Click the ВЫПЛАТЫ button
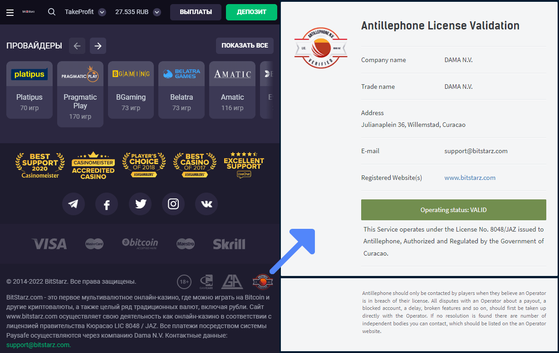 coord(196,12)
